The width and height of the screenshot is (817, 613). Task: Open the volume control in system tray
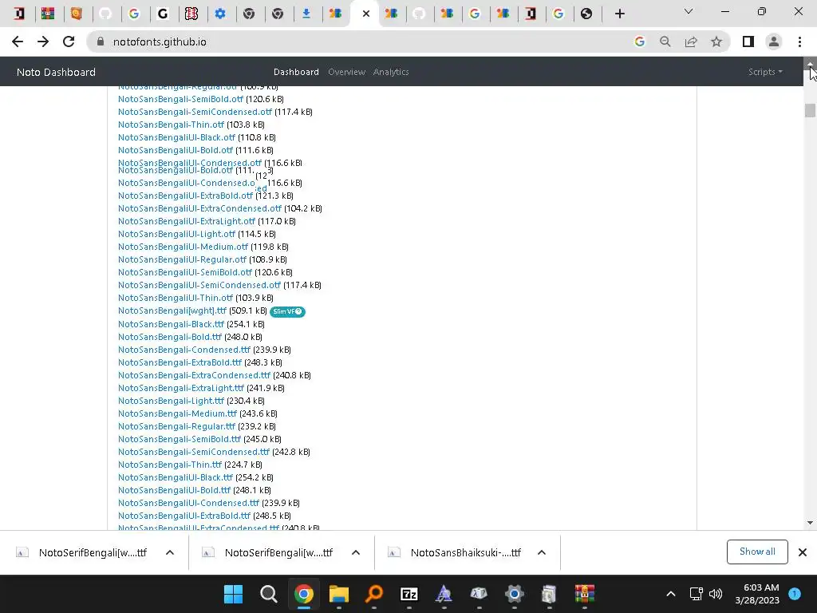point(716,594)
